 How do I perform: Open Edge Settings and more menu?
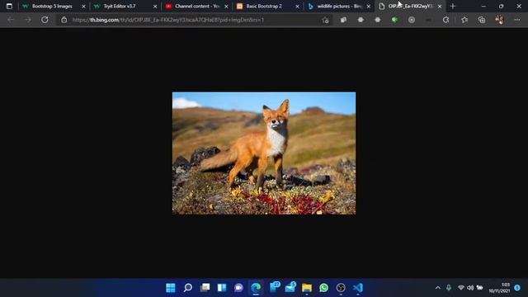(517, 20)
